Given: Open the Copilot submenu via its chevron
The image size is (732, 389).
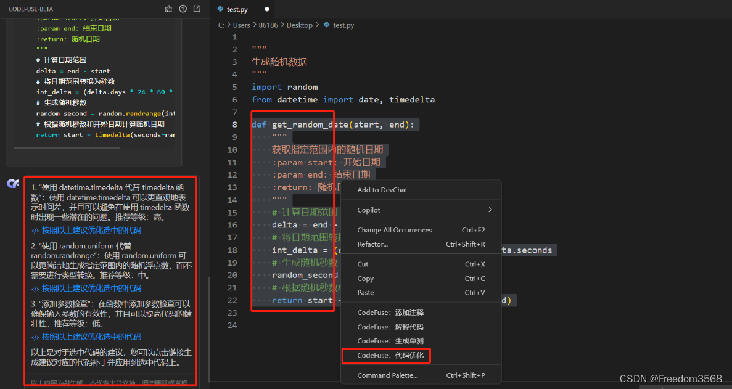Looking at the screenshot, I should [490, 210].
